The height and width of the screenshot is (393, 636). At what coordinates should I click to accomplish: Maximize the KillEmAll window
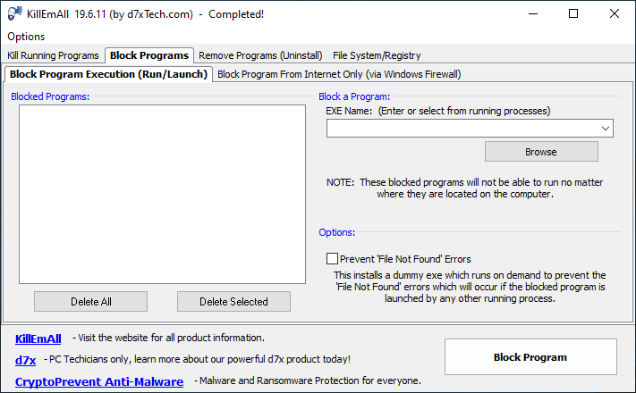coord(573,13)
